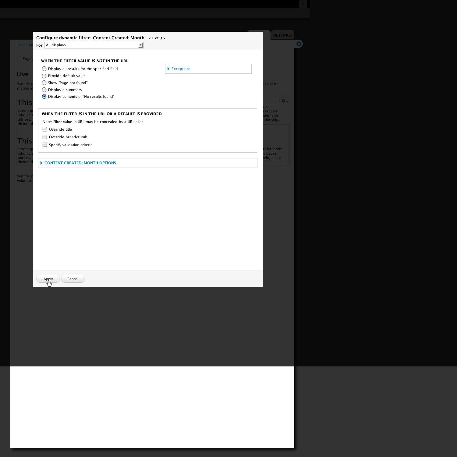Tick Specify validation criteria checkbox
This screenshot has height=457, width=457.
(45, 145)
